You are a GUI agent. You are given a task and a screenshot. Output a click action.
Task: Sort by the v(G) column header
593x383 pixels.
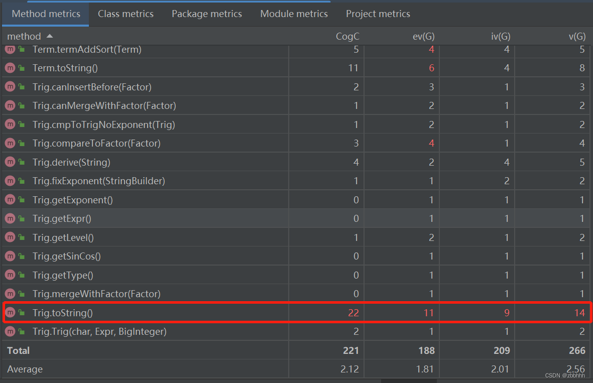(577, 36)
